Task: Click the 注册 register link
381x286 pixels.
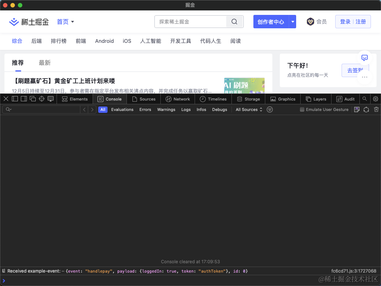Action: tap(361, 22)
